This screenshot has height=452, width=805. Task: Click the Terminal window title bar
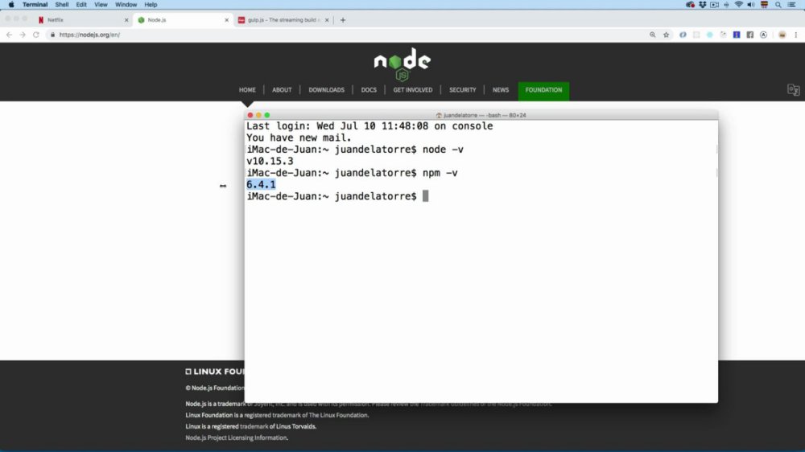tap(481, 115)
